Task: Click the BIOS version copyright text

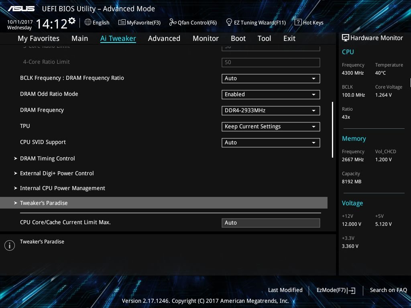Action: click(x=205, y=301)
